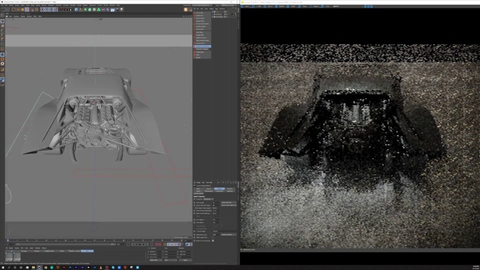Add a Camera object from toolbar

coord(117,10)
